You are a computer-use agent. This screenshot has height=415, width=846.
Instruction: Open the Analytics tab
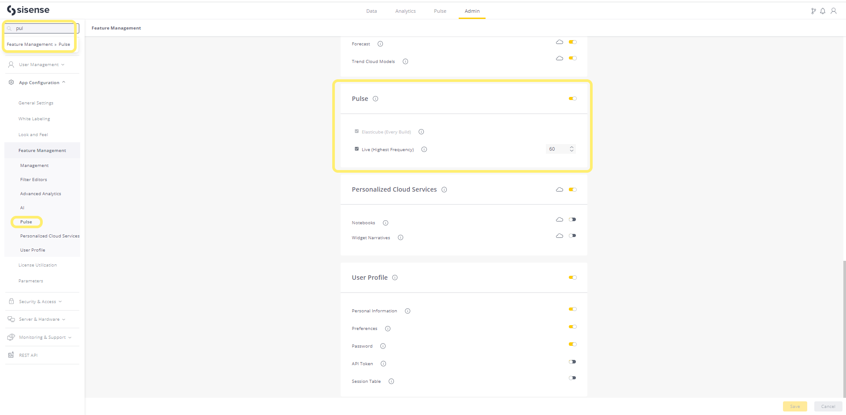[x=405, y=11]
